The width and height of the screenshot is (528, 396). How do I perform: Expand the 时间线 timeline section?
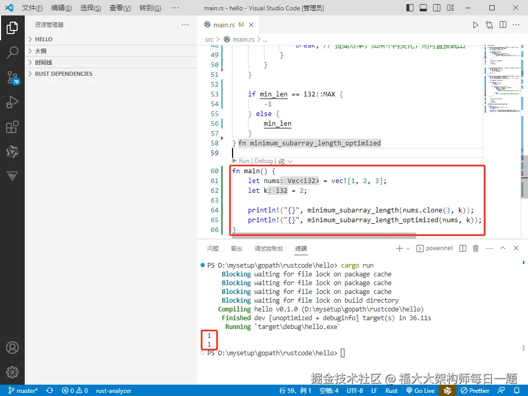[x=111, y=62]
